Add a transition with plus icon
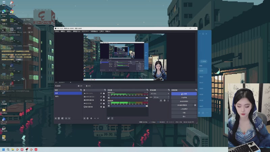This screenshot has width=270, height=152. point(161,100)
